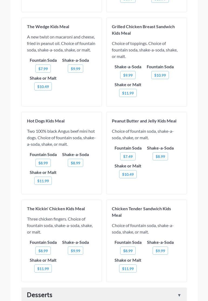Select $8.99 Fountain Soda for Kickin' Chicken Kids Meal
This screenshot has height=301, width=208.
tap(43, 251)
